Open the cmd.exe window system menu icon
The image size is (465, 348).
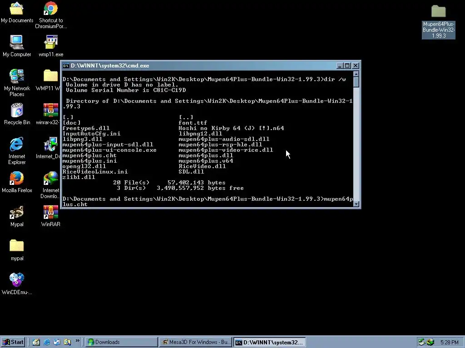click(66, 66)
